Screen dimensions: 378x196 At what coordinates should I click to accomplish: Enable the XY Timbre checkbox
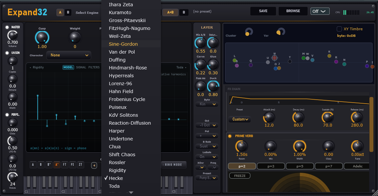point(339,29)
